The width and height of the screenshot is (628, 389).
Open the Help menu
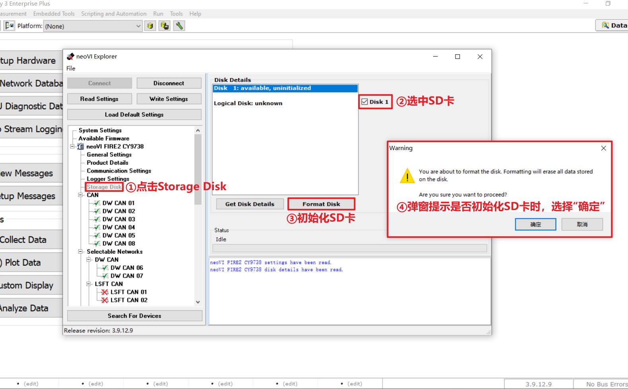click(x=195, y=13)
